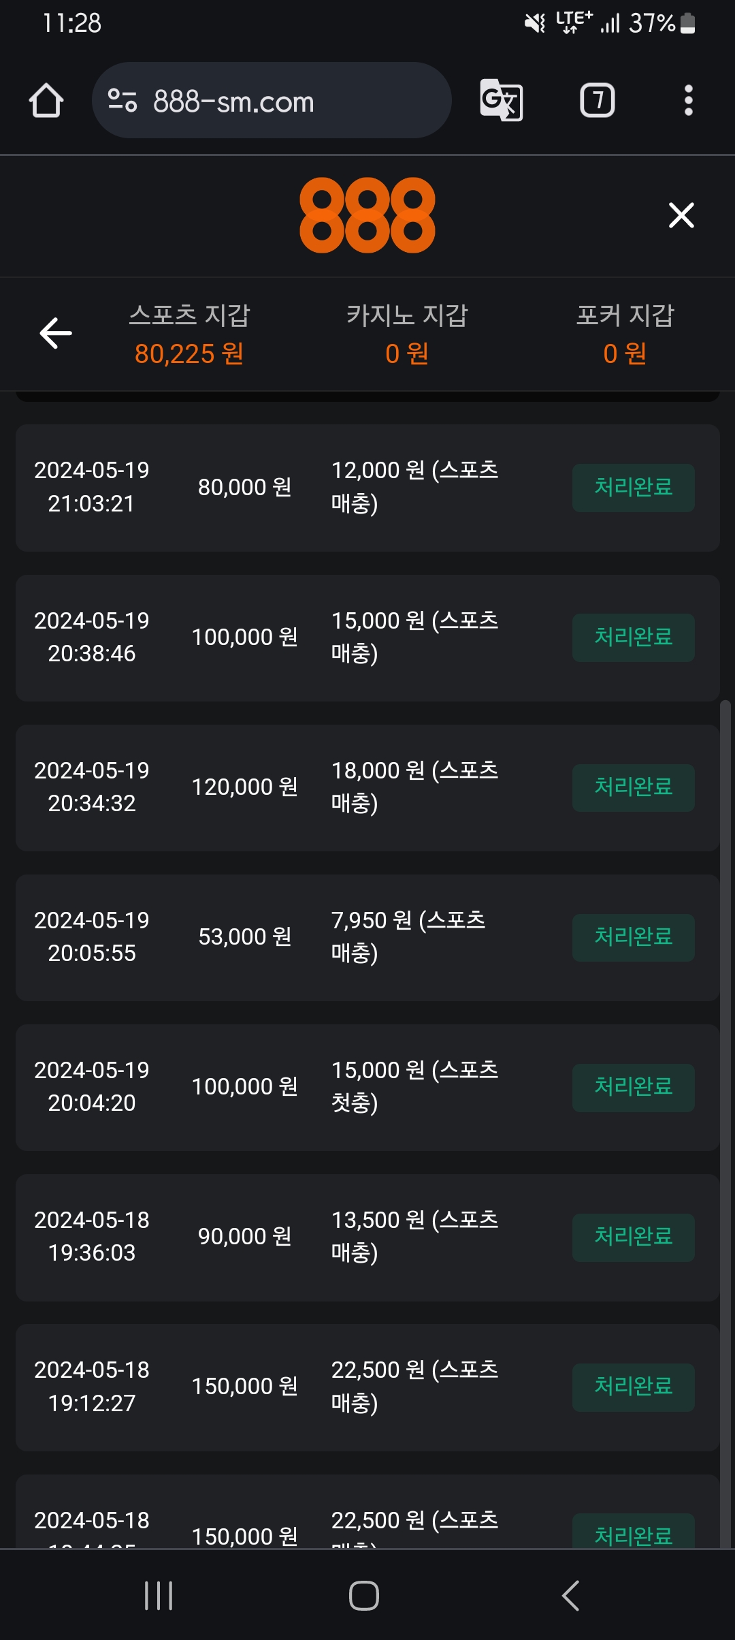Select the 포커 지갑 wallet tab
Viewport: 735px width, 1640px height.
625,334
